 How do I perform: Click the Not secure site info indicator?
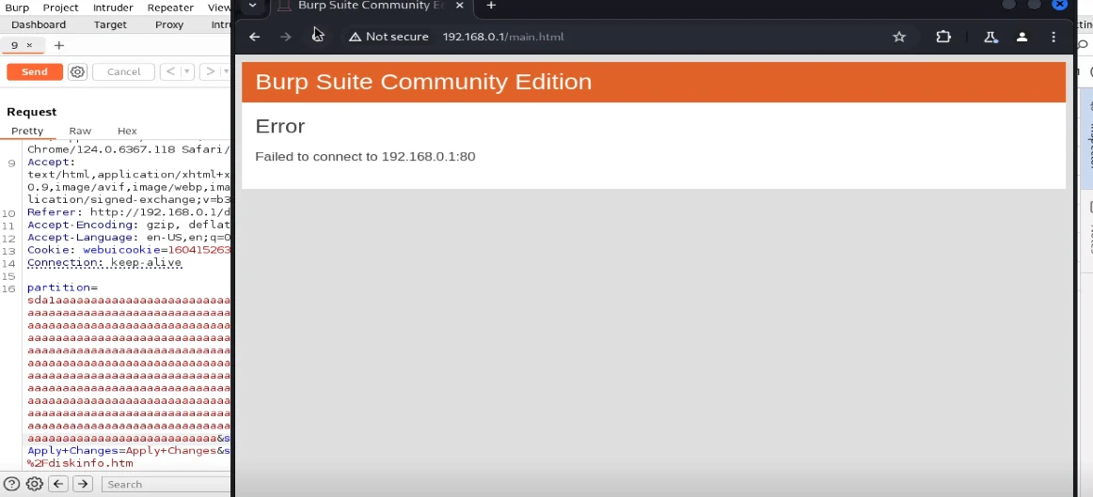(x=389, y=37)
